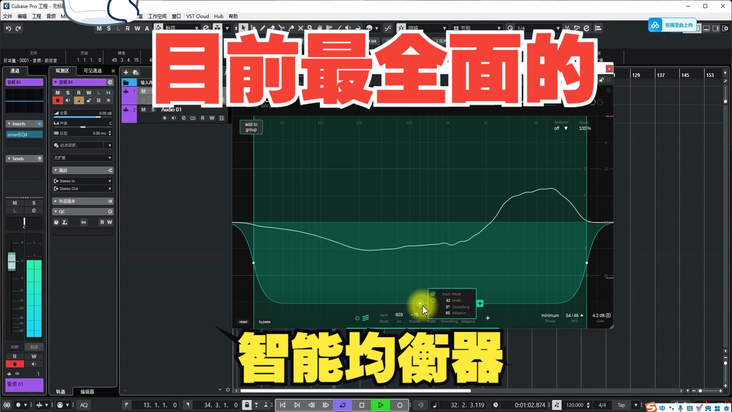Collapse the 跳线 routing section

tap(56, 171)
